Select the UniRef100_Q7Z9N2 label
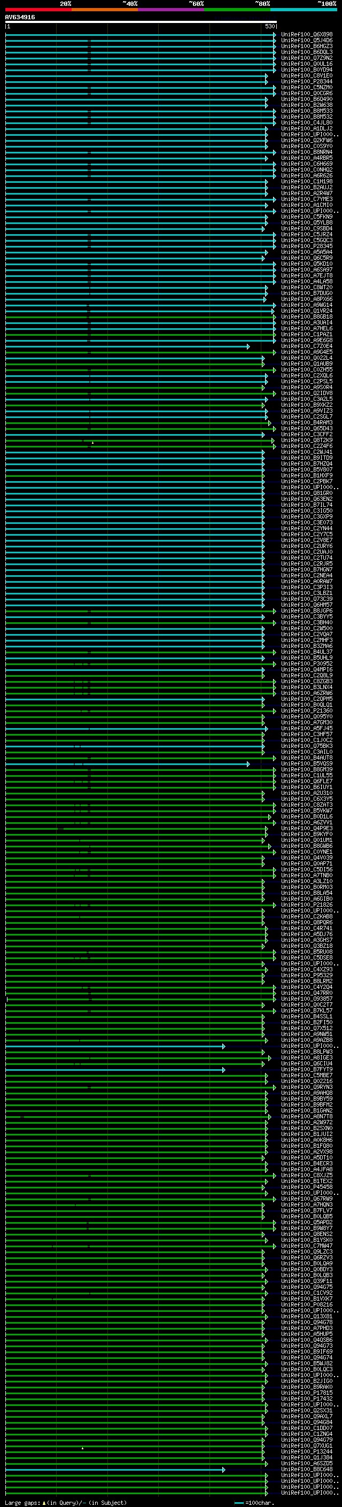The image size is (342, 1507). tap(307, 58)
